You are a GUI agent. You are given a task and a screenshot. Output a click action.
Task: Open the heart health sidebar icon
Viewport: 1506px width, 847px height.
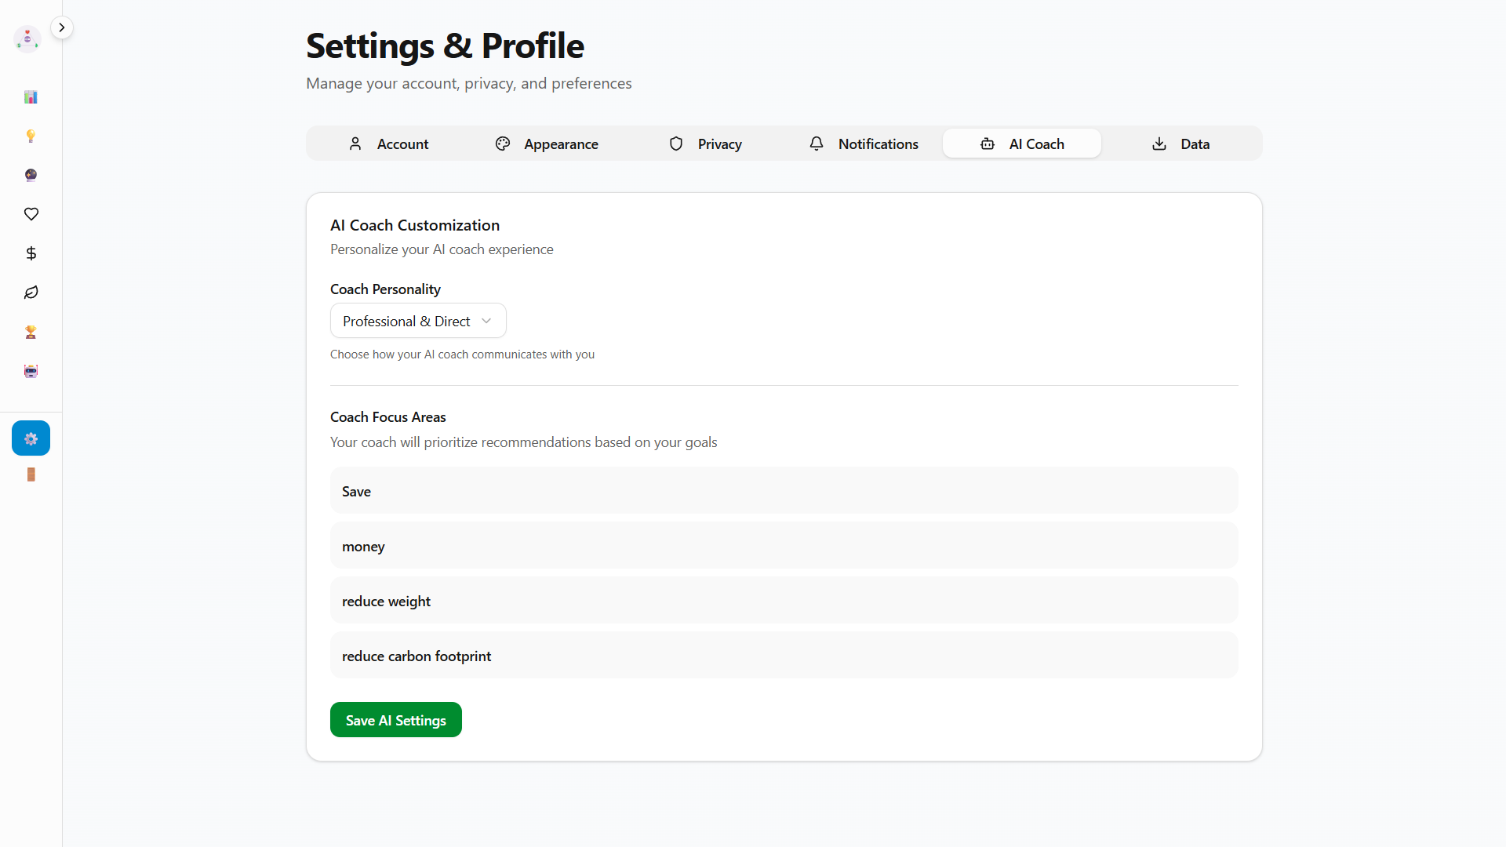point(31,214)
